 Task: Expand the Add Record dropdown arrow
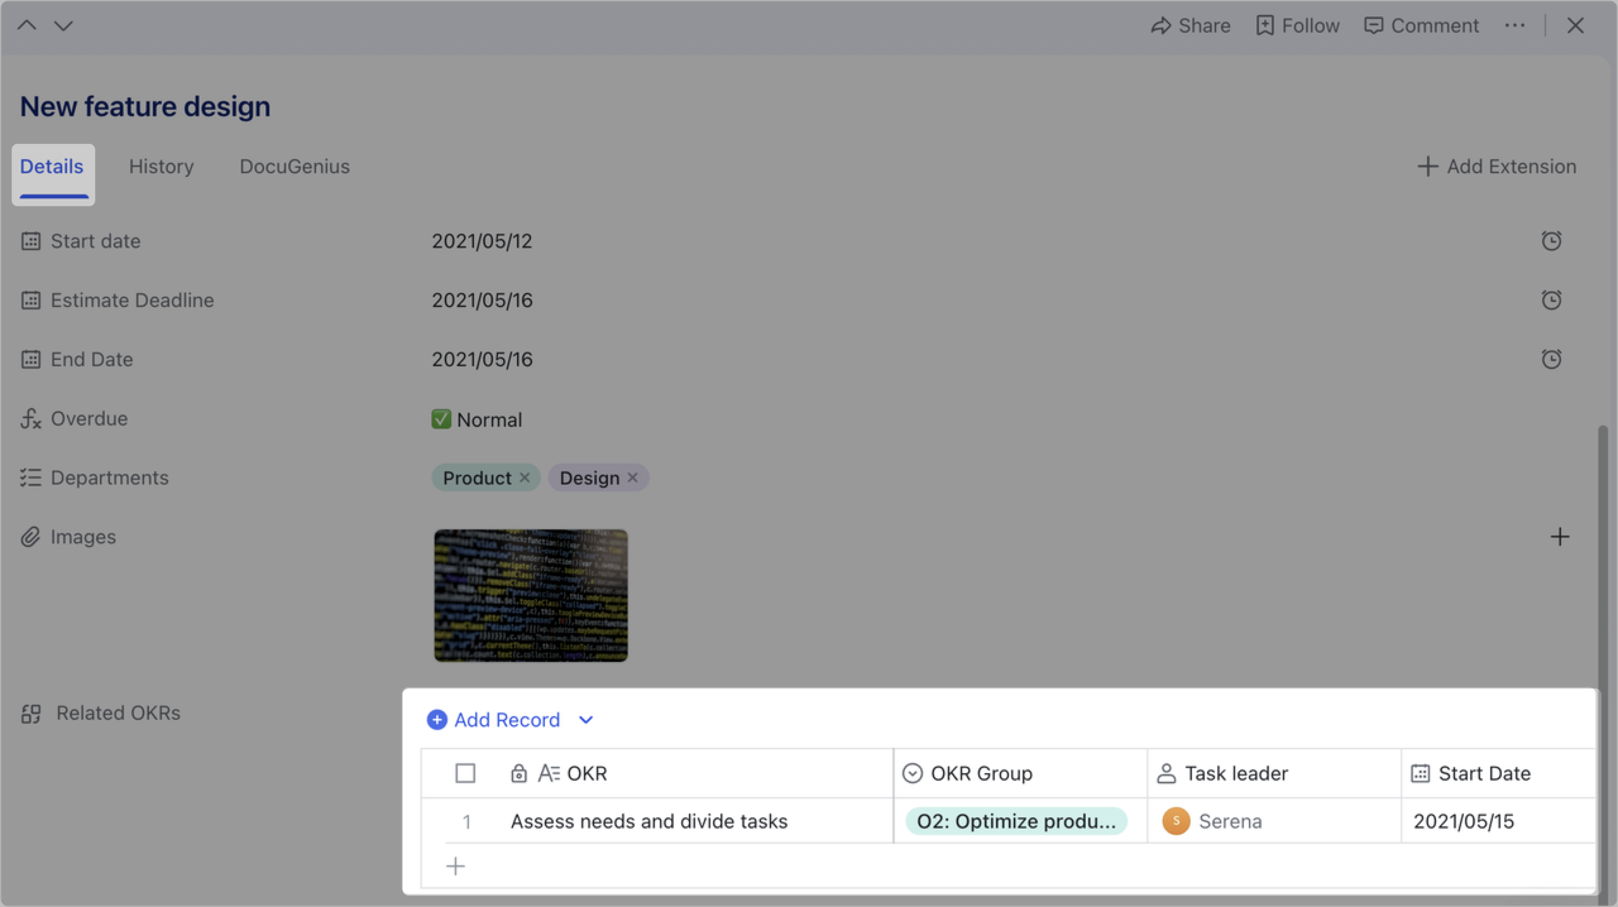tap(586, 720)
